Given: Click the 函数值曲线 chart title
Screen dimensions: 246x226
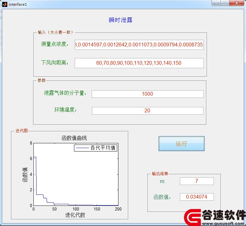Looking at the screenshot, I should pos(74,138).
